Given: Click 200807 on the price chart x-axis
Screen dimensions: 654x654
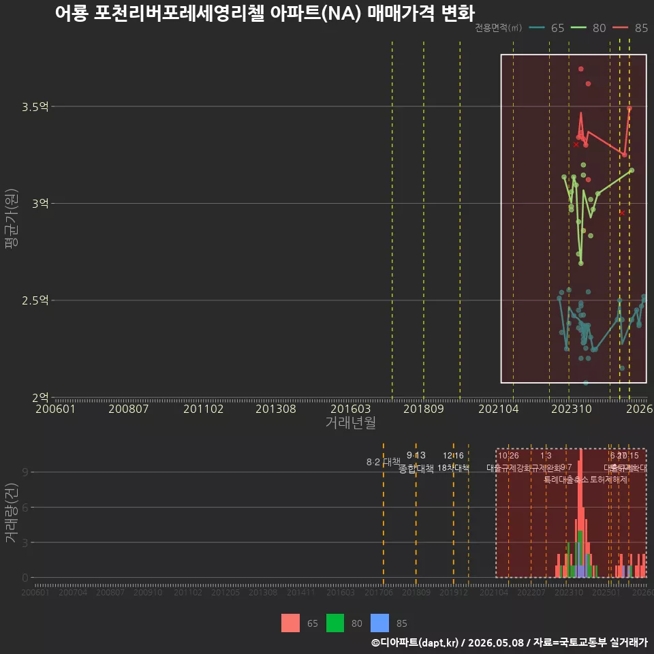Looking at the screenshot, I should tap(129, 409).
